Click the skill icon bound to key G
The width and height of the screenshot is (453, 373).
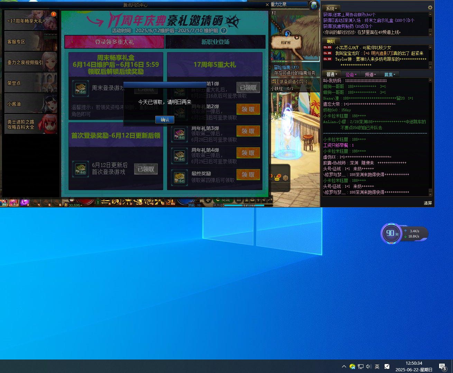[149, 202]
